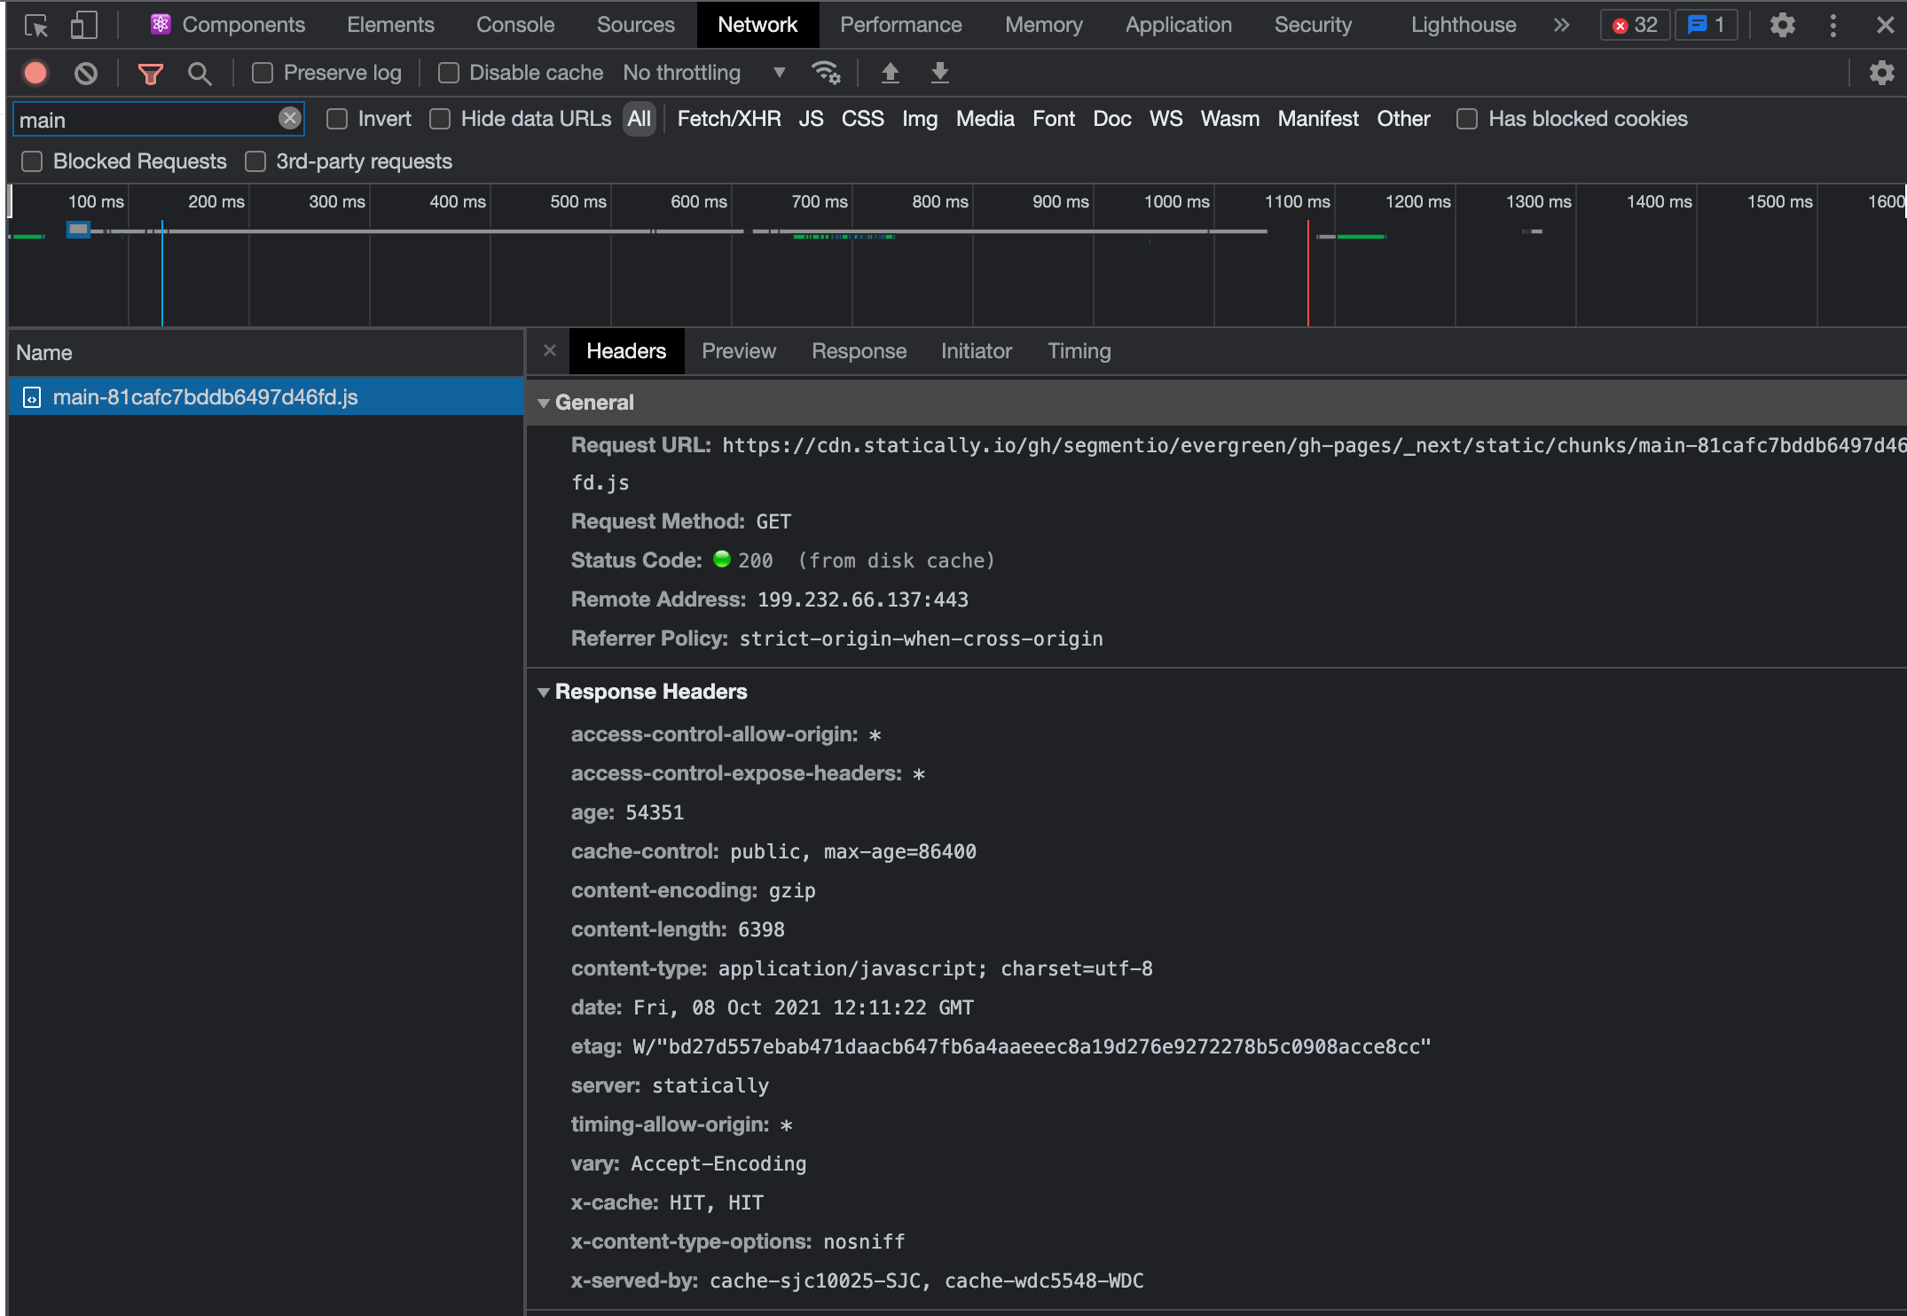Enable the Preserve log checkbox

point(262,73)
